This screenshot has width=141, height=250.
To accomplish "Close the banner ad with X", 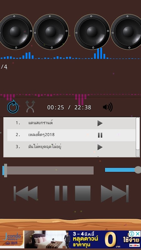I will 138,234.
